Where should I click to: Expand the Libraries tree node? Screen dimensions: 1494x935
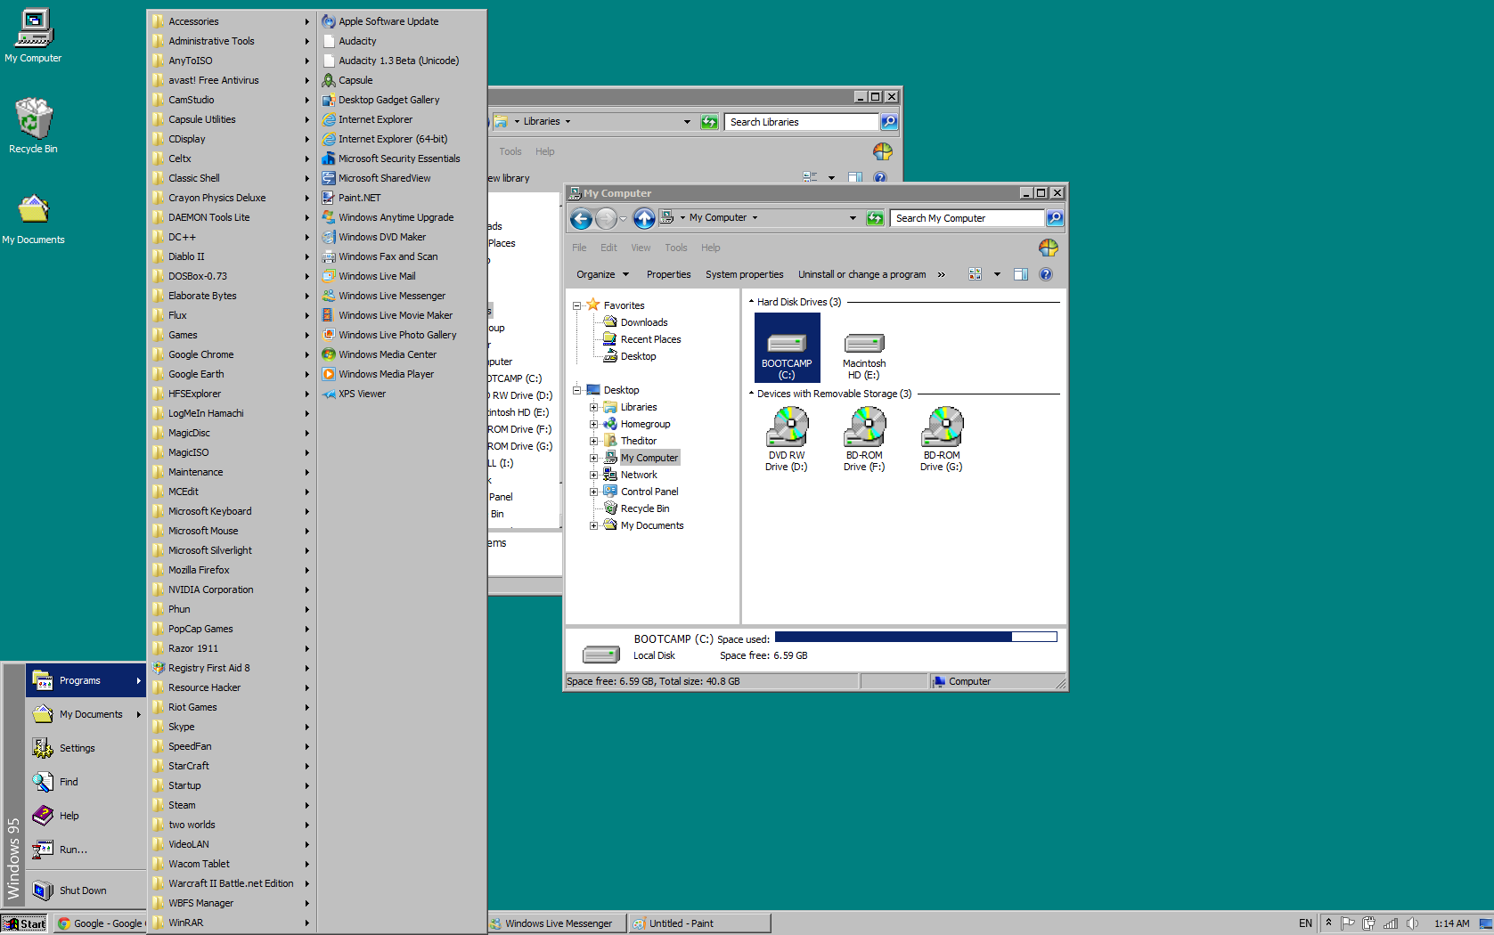coord(593,407)
